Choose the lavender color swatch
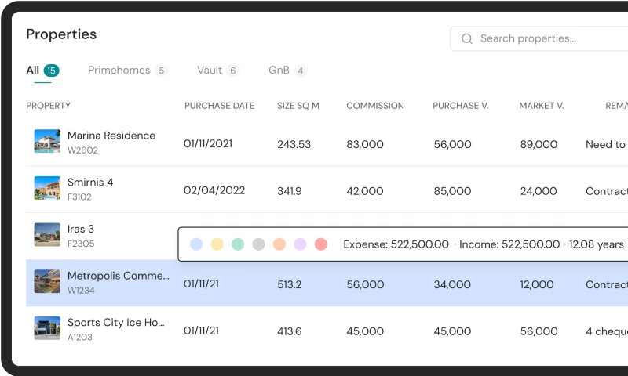Image resolution: width=628 pixels, height=376 pixels. (300, 244)
